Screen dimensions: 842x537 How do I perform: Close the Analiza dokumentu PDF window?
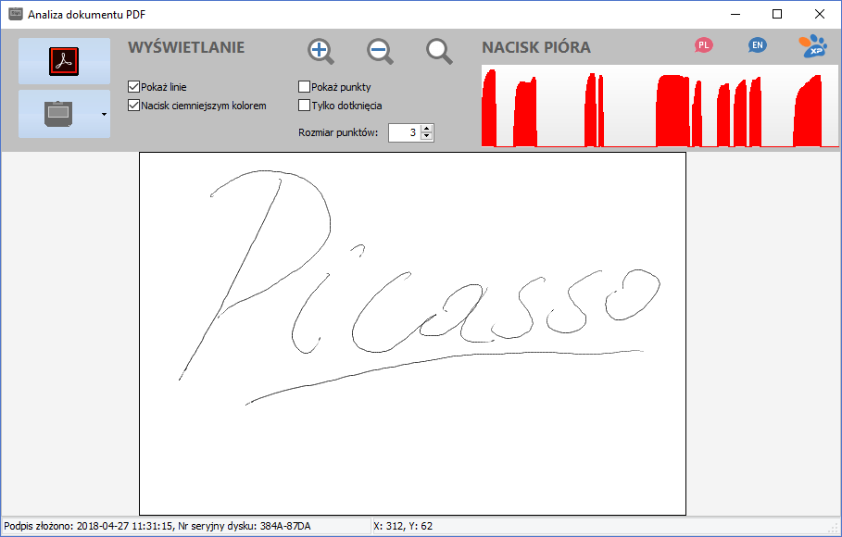pos(820,14)
